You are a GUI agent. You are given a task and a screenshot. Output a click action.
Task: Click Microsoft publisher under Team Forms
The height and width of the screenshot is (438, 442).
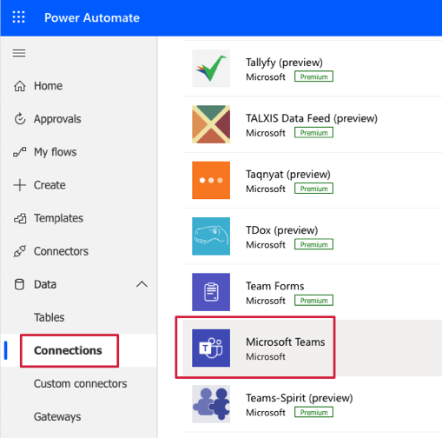click(x=266, y=301)
